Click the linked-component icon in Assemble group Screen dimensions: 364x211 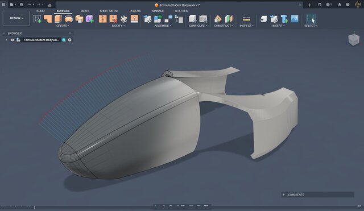[x=147, y=19]
